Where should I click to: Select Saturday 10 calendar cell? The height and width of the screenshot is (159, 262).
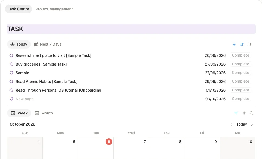(237, 148)
